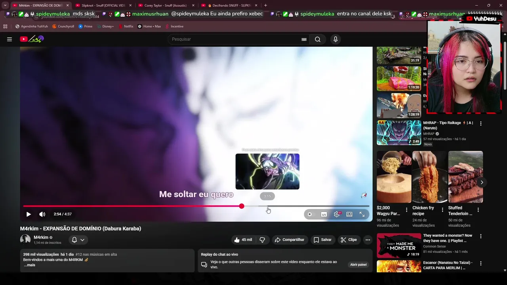The image size is (507, 285).
Task: Open options for MHRAP Tipo Raikage video
Action: click(481, 123)
